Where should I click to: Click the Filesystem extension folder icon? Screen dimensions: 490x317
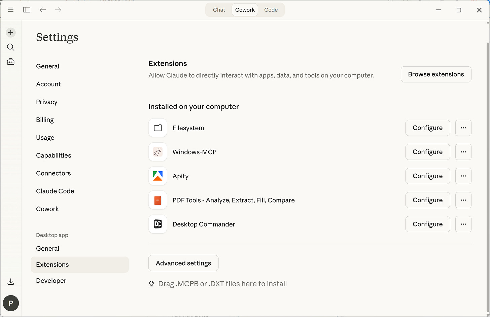(x=157, y=128)
